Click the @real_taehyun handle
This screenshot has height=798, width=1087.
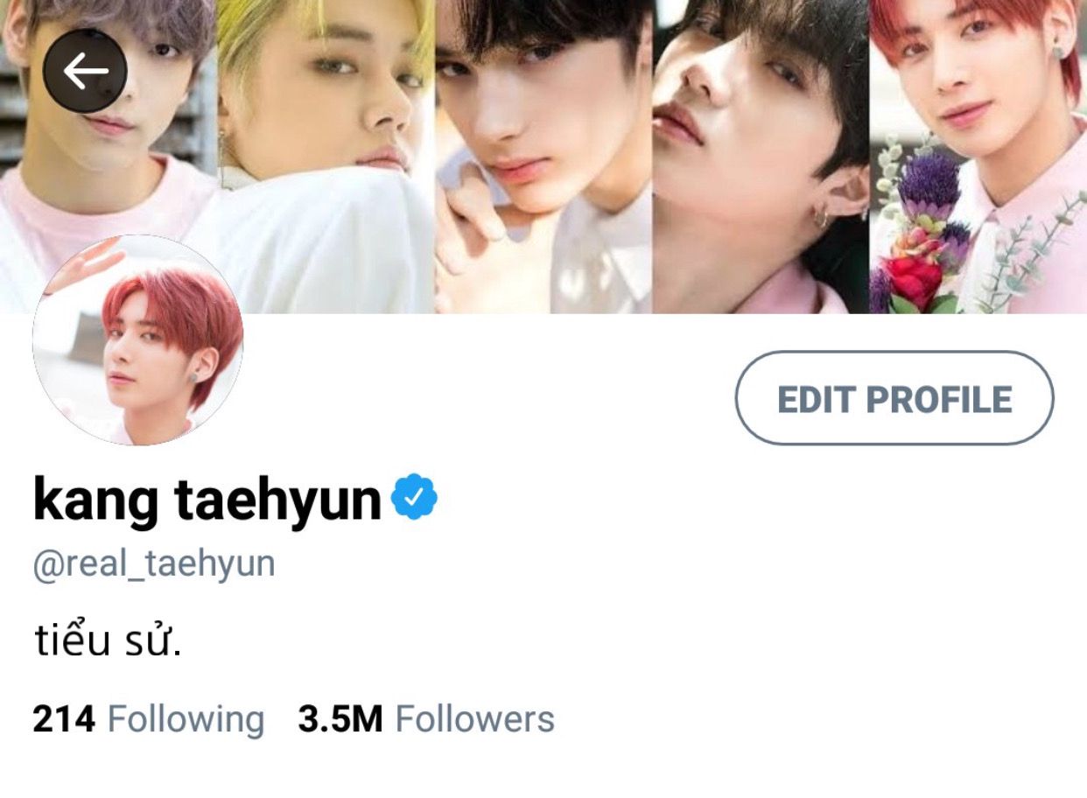click(x=154, y=564)
